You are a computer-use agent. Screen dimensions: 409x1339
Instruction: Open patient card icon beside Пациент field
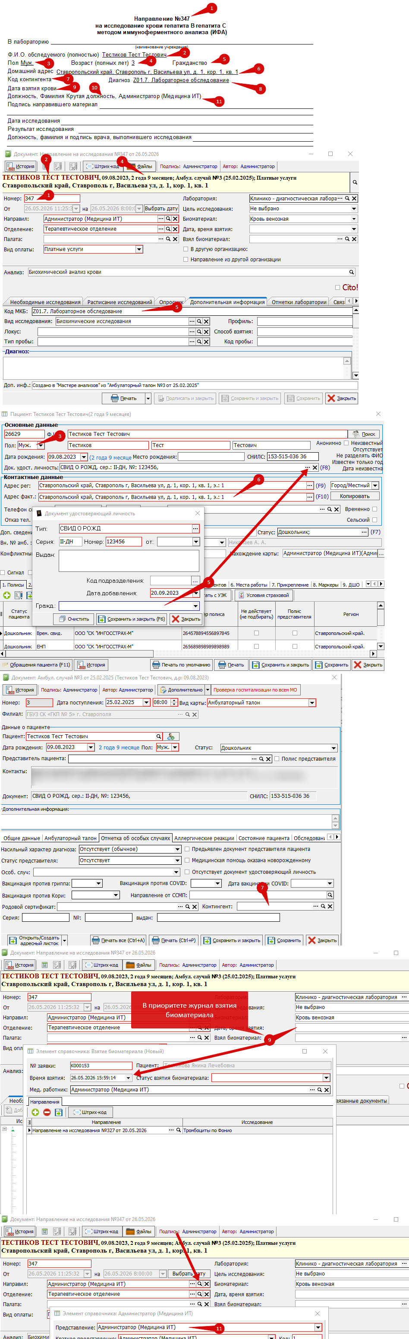(171, 736)
